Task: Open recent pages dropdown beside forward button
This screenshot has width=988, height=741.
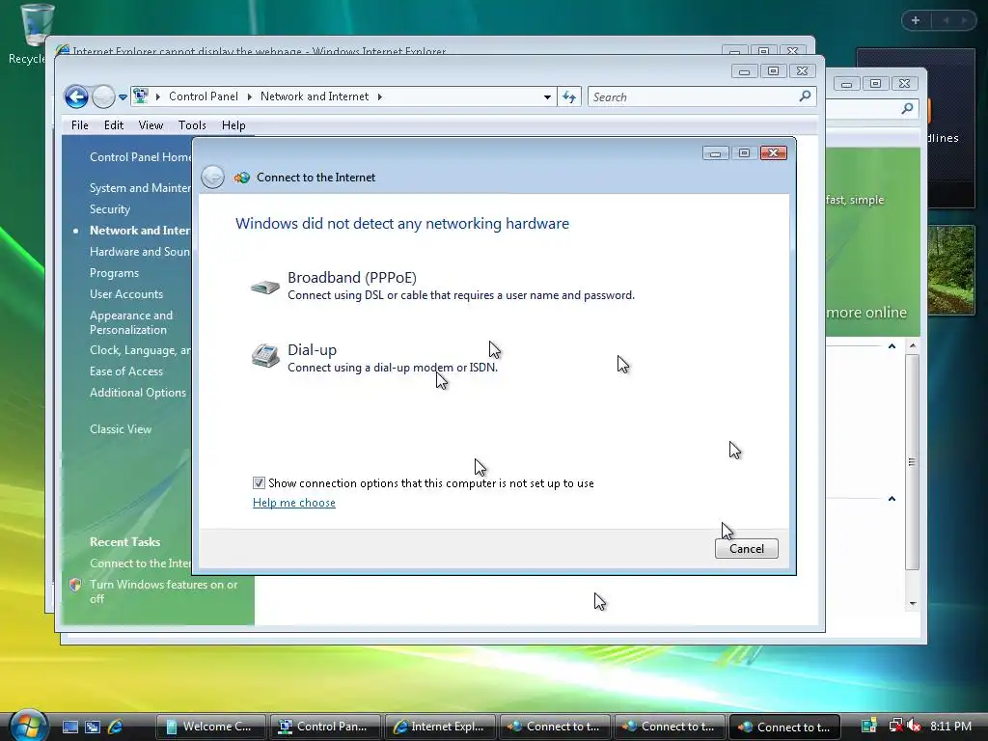Action: tap(123, 97)
